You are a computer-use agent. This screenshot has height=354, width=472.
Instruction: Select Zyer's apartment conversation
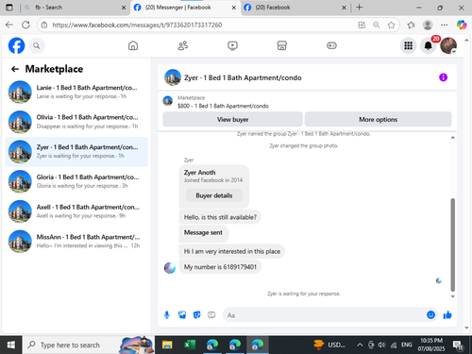tap(76, 152)
